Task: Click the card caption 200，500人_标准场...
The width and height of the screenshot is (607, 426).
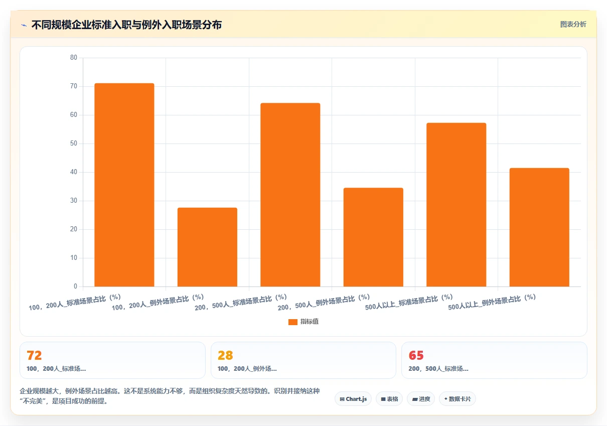Action: point(438,369)
